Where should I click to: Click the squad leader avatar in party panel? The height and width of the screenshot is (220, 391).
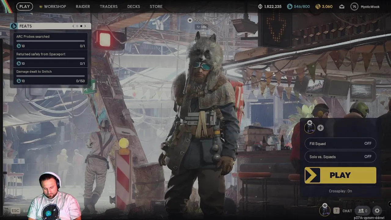pos(310,127)
